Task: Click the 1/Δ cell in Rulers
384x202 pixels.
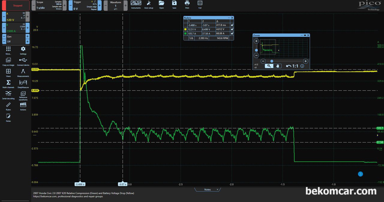Action: click(x=191, y=38)
